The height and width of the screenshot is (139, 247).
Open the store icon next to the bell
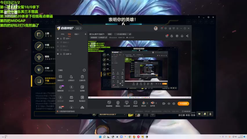[x=177, y=36]
